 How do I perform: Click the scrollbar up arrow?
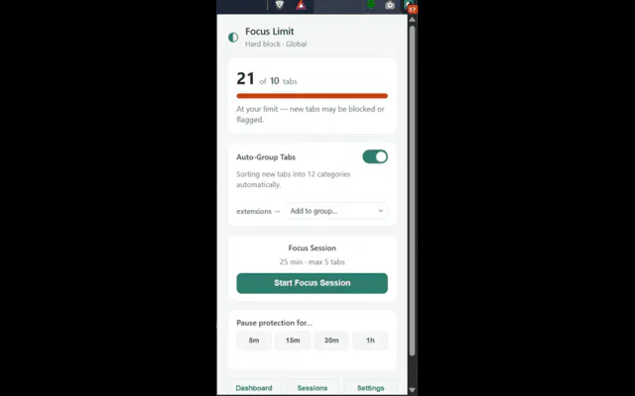tap(412, 20)
